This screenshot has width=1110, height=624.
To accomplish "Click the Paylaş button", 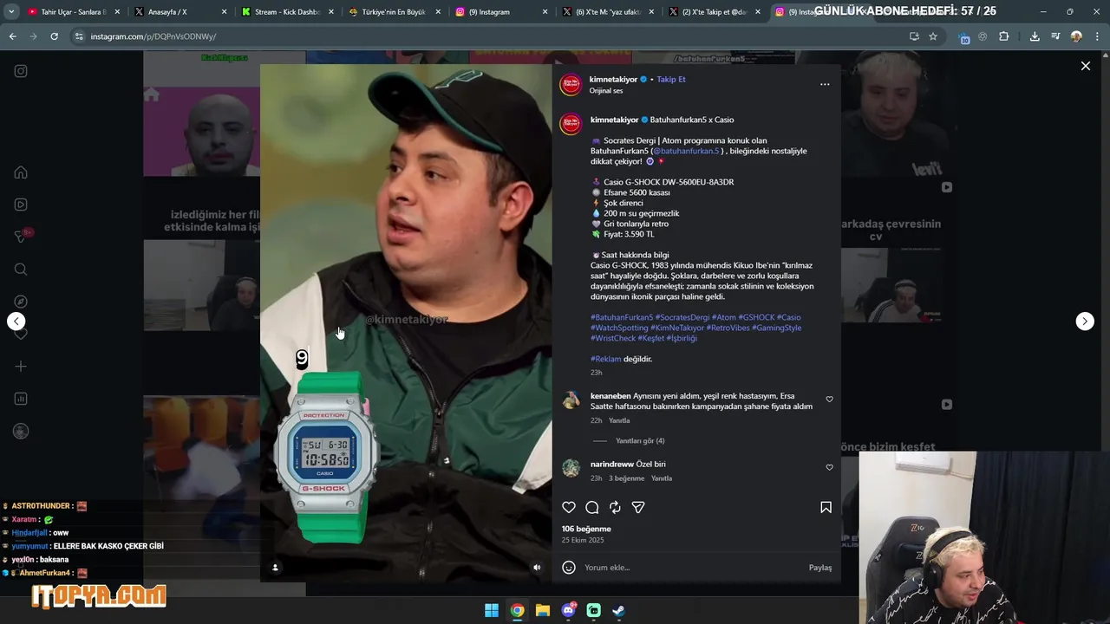I will [x=820, y=568].
